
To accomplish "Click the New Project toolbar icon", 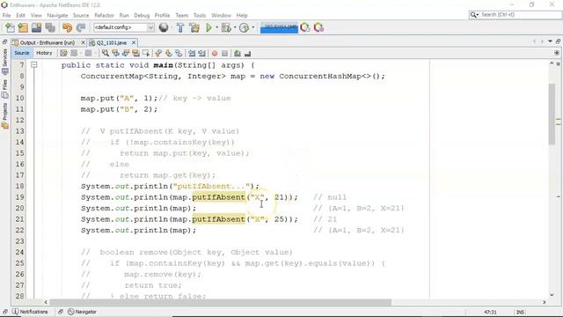I will tap(23, 27).
